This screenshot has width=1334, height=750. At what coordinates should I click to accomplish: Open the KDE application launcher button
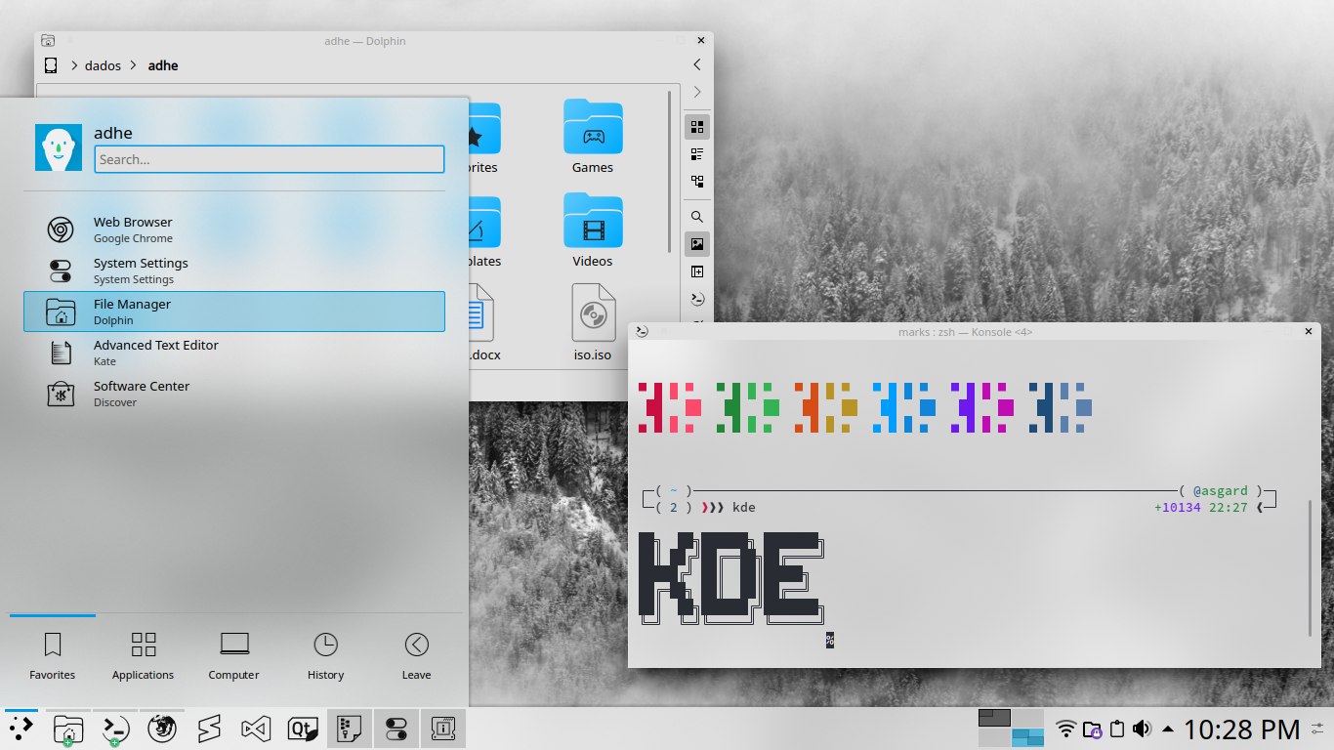[21, 729]
